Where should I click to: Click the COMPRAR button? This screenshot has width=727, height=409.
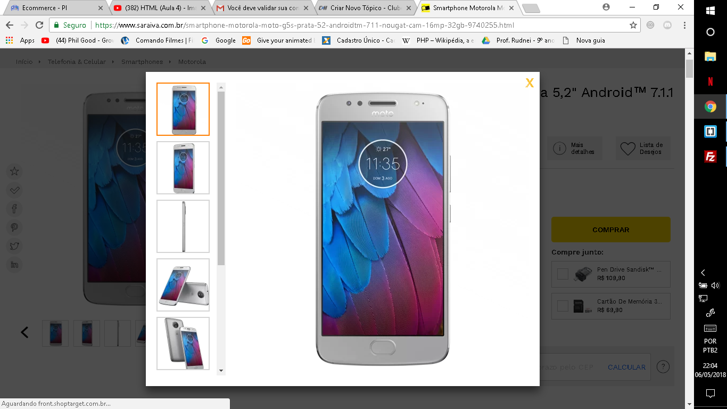point(610,230)
